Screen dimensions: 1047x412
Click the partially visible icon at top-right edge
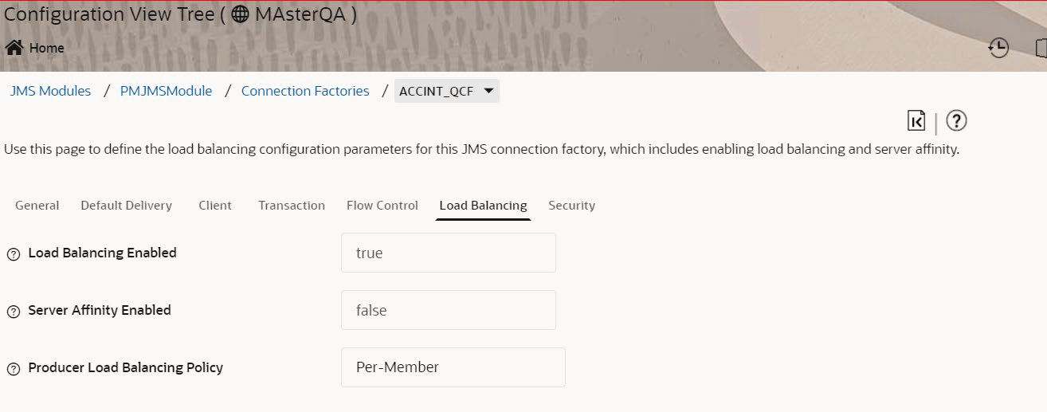click(x=1041, y=48)
